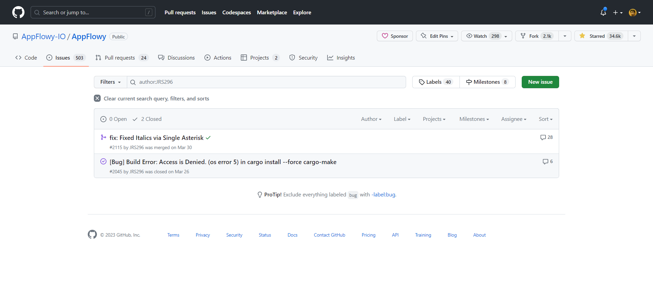Go to GitHub home via Octocat logo

pyautogui.click(x=18, y=12)
